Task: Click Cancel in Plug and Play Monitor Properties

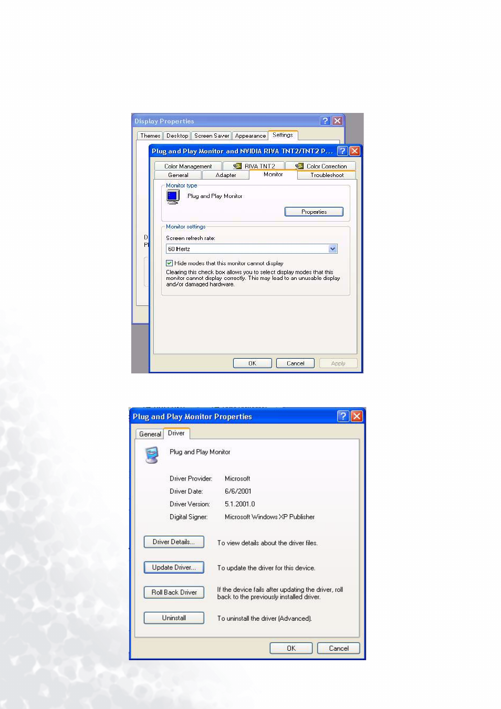Action: tap(339, 648)
